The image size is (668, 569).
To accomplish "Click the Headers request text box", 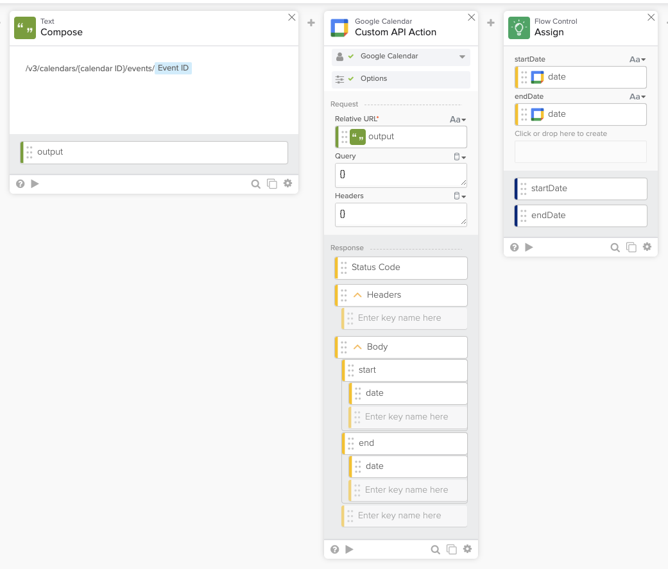I will click(400, 214).
